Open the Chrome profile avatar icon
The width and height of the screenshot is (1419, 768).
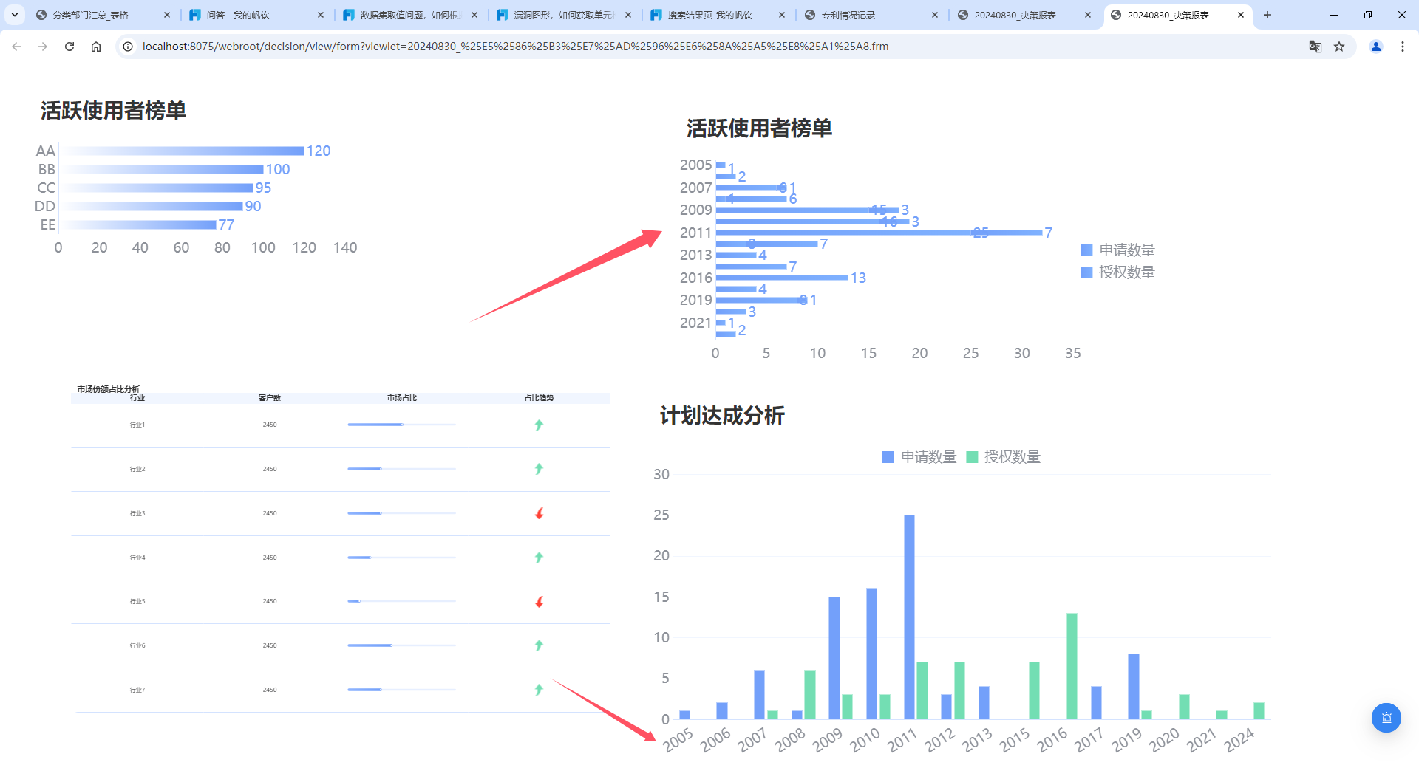click(x=1376, y=47)
